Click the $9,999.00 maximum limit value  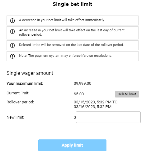82,84
